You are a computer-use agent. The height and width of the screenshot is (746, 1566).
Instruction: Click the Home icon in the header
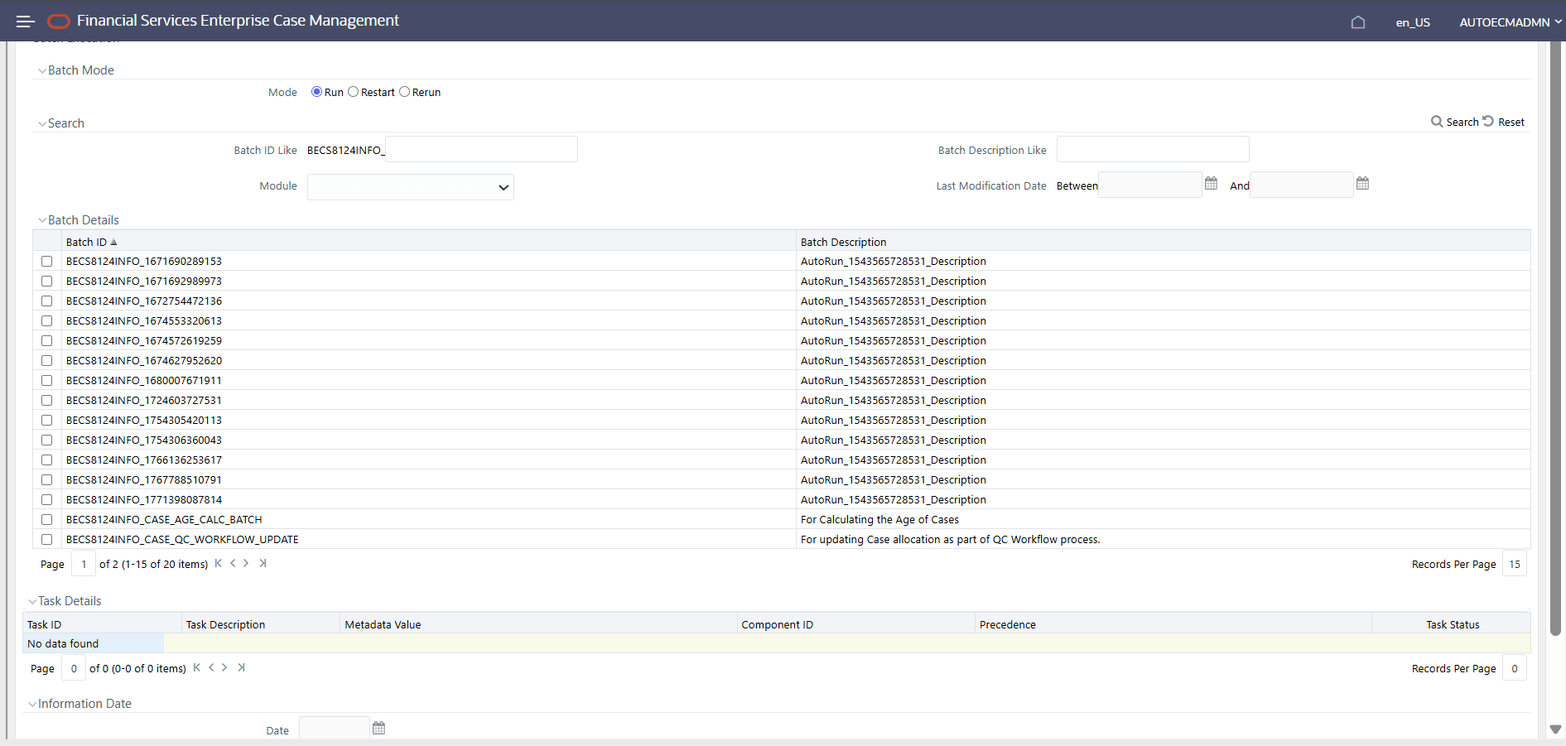1357,22
